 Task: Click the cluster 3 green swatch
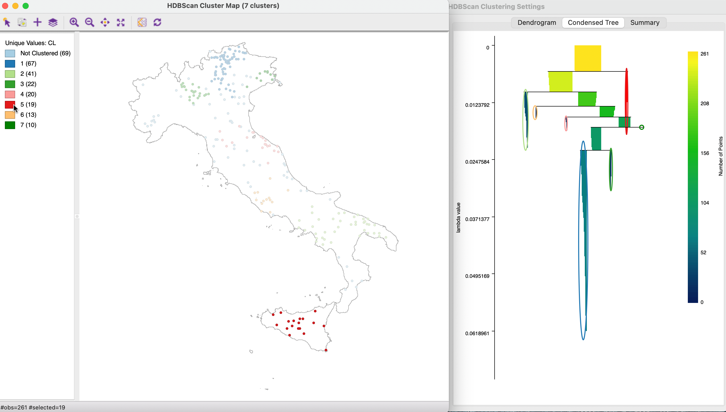tap(10, 84)
